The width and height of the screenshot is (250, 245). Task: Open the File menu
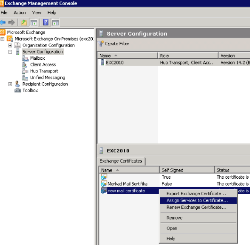tap(4, 13)
